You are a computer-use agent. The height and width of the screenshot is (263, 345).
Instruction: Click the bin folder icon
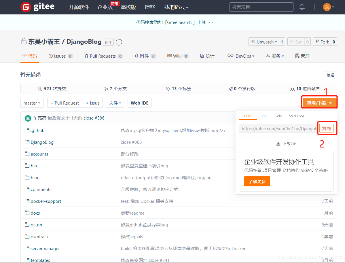coord(27,166)
